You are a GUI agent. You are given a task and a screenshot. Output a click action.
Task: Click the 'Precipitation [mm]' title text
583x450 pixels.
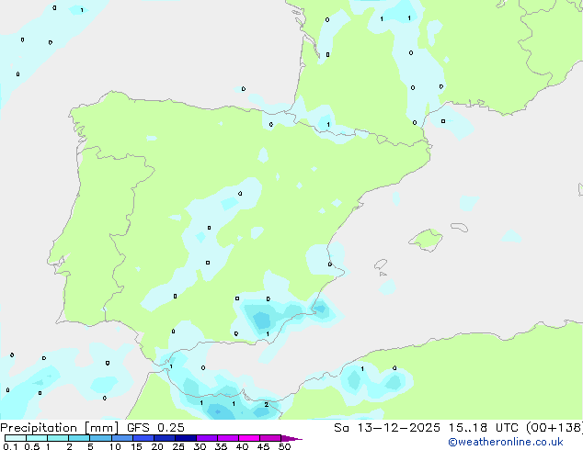[59, 428]
